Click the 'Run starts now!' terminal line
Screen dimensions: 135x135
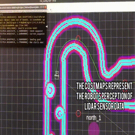pyautogui.click(x=22, y=42)
